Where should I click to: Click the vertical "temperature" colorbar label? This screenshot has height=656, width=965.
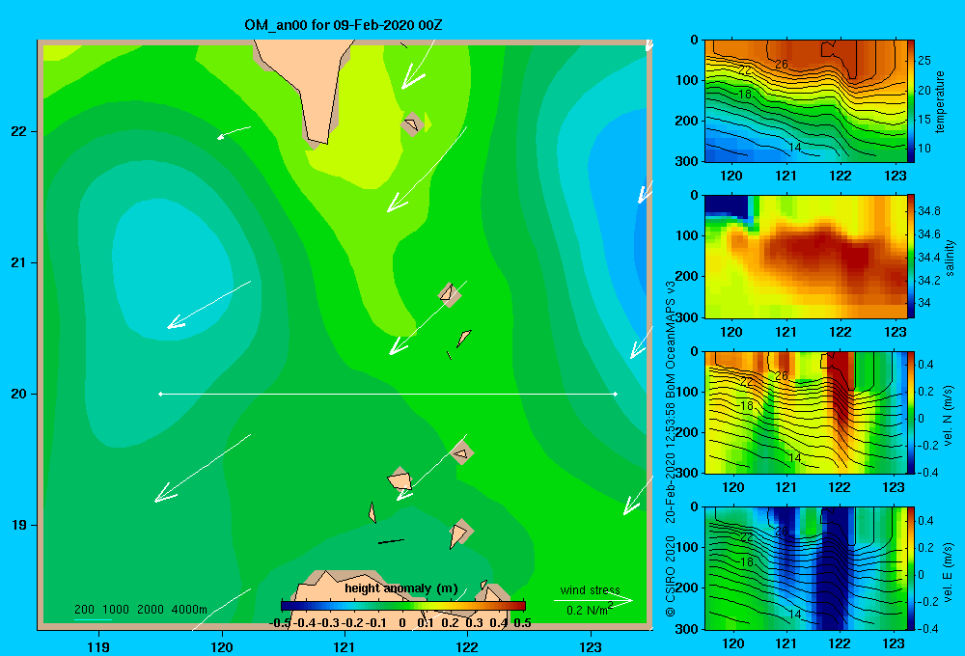point(940,101)
